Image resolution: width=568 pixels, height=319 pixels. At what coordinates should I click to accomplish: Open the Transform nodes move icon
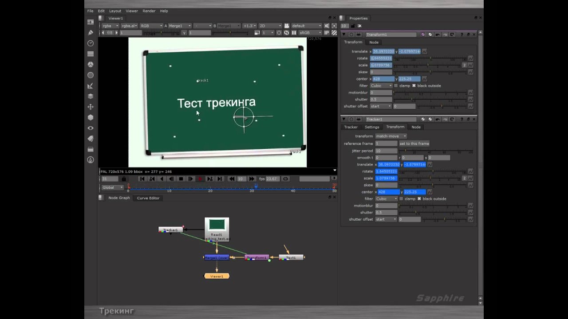91,107
